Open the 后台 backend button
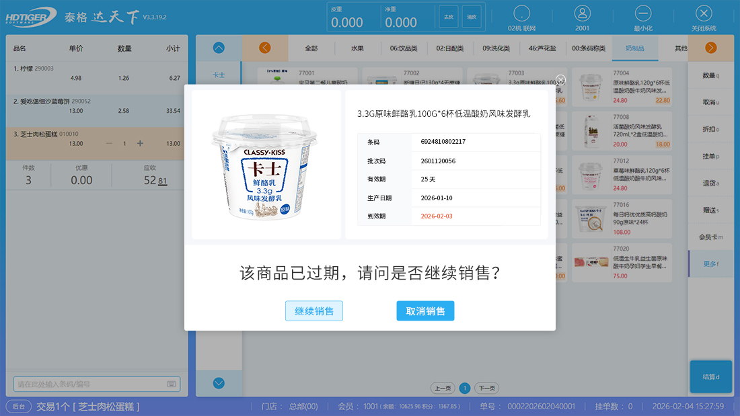Image resolution: width=740 pixels, height=416 pixels. pyautogui.click(x=19, y=407)
